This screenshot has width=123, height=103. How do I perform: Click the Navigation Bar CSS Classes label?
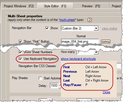pos(38,66)
